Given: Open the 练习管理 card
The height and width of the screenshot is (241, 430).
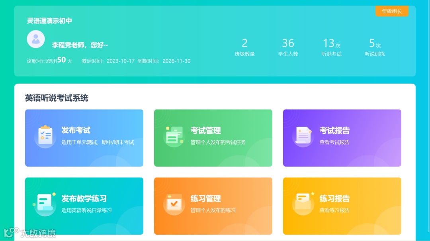Looking at the screenshot, I should pos(213,206).
